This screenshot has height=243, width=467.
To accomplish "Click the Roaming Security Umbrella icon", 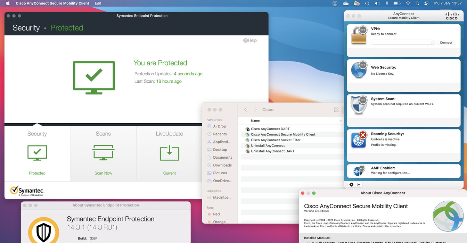I will pos(359,140).
